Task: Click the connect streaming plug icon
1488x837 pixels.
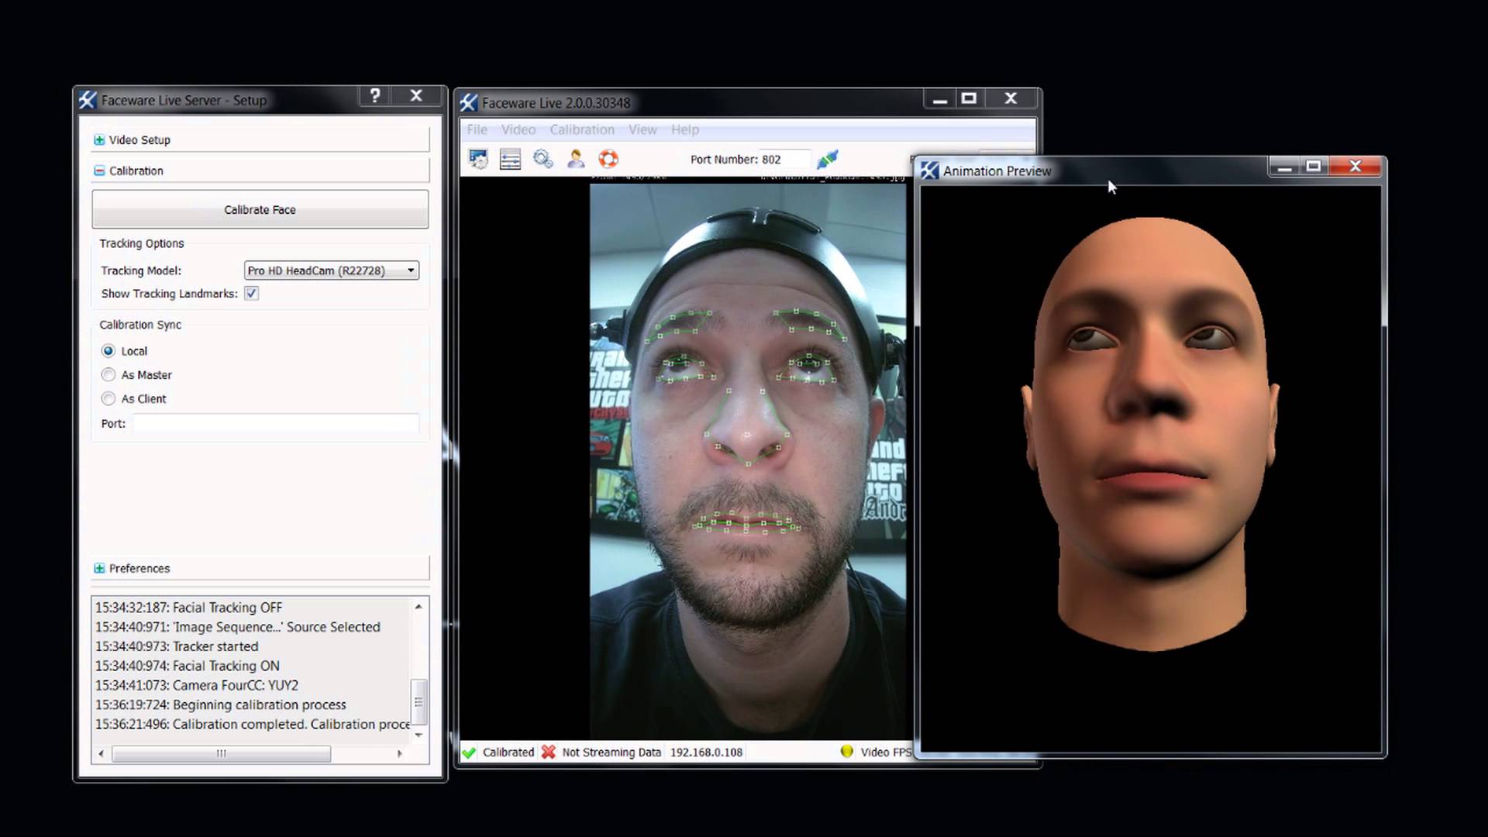Action: pos(827,160)
